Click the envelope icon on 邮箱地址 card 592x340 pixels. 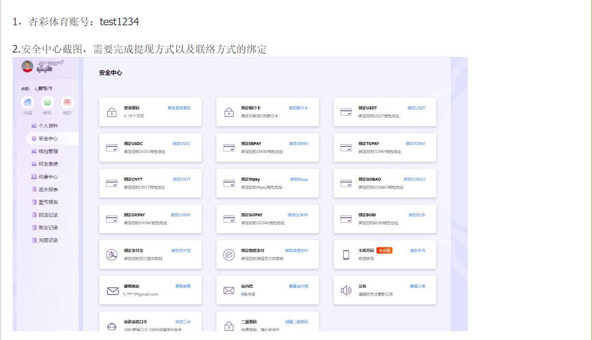tap(112, 290)
